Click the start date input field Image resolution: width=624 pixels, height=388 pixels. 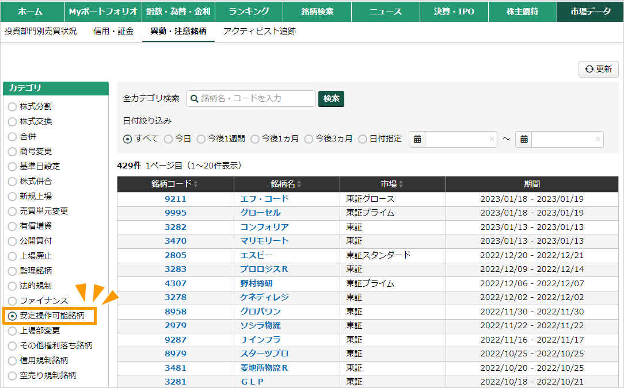pyautogui.click(x=456, y=139)
